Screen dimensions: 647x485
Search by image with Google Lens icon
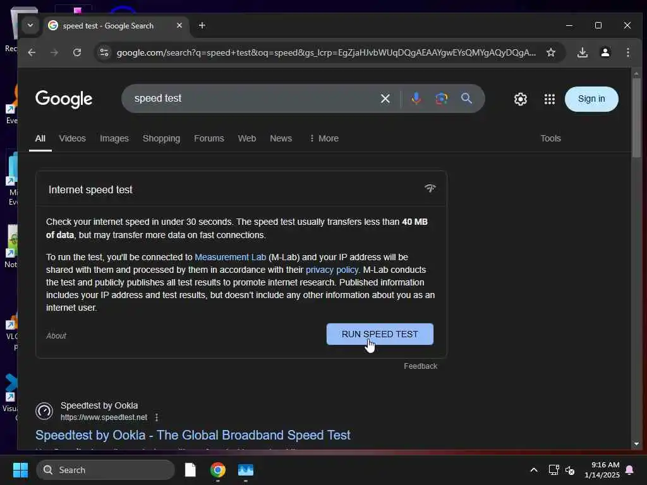click(x=441, y=99)
